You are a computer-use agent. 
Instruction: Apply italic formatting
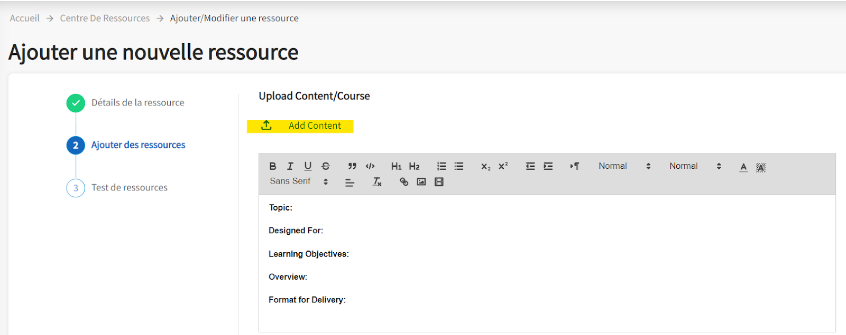pyautogui.click(x=290, y=166)
